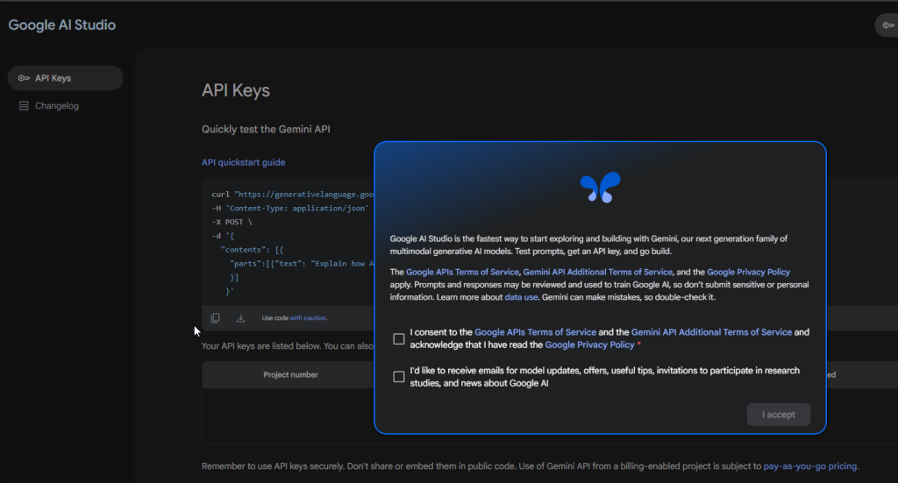Click the I accept button
Image resolution: width=898 pixels, height=483 pixels.
[x=779, y=415]
